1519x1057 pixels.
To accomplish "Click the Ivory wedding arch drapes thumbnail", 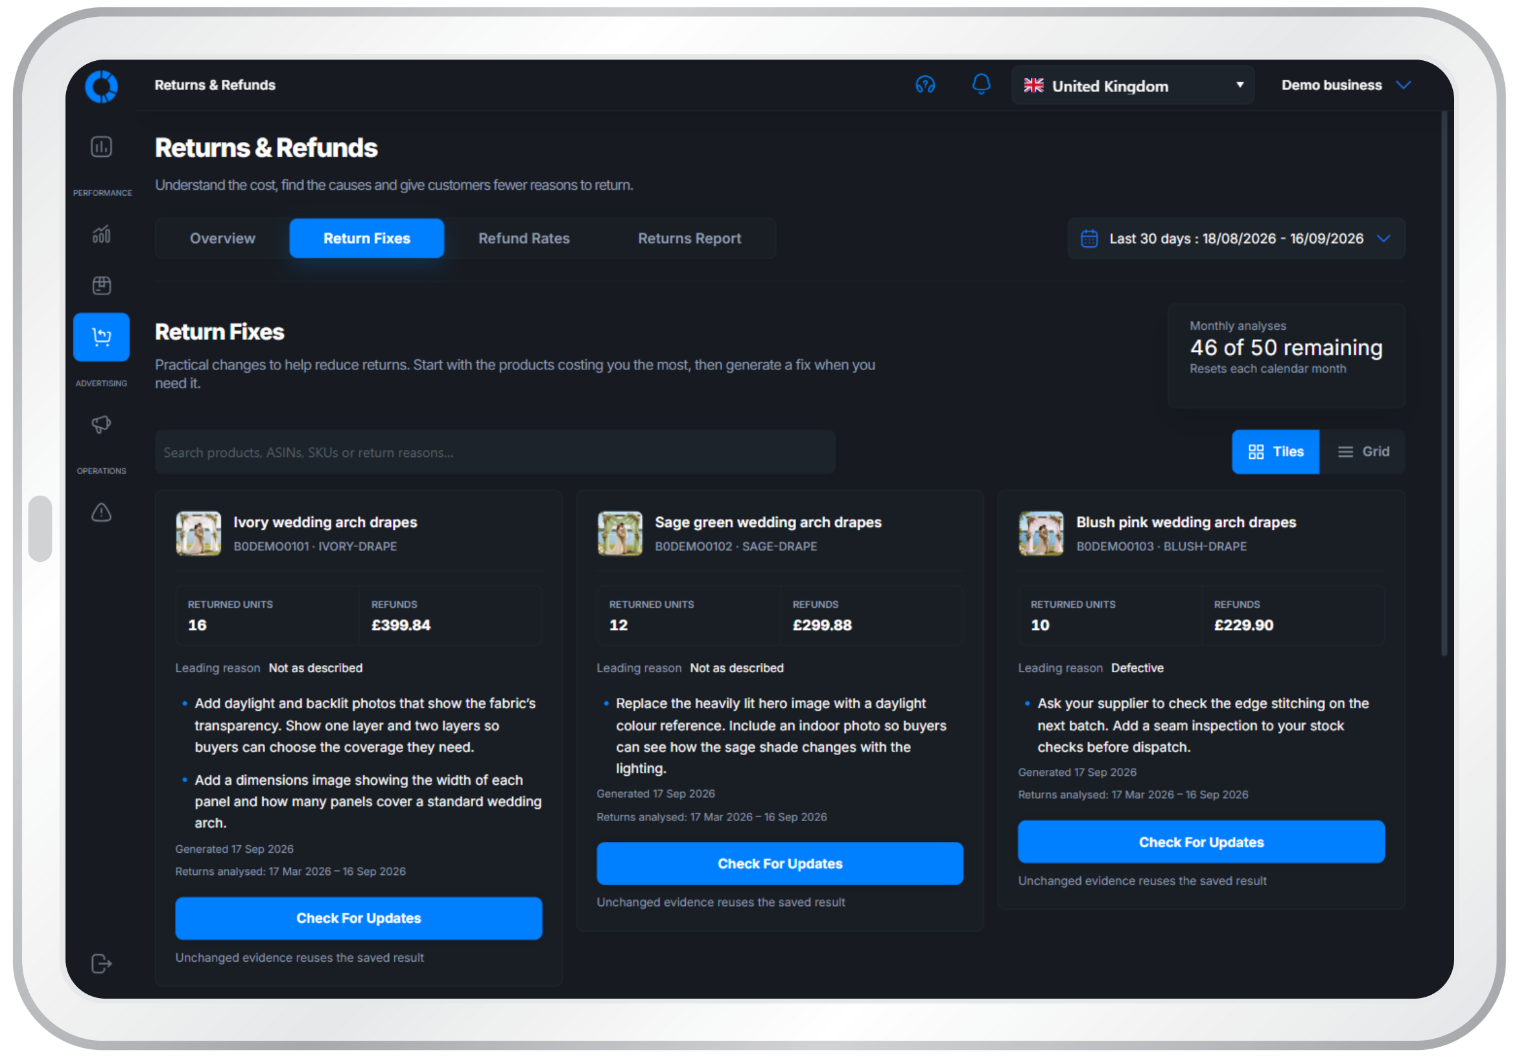I will pyautogui.click(x=198, y=533).
